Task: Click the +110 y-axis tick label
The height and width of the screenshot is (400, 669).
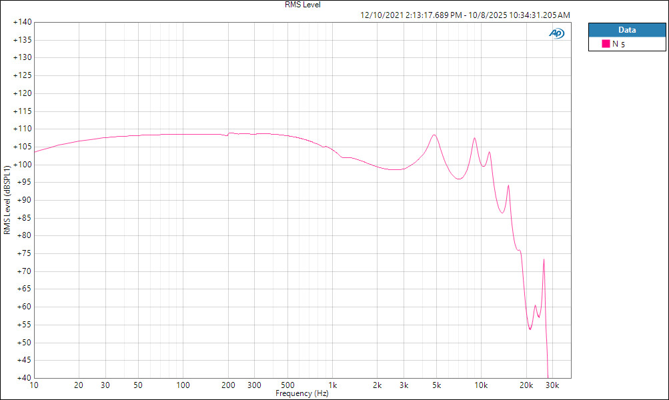Action: [23, 129]
